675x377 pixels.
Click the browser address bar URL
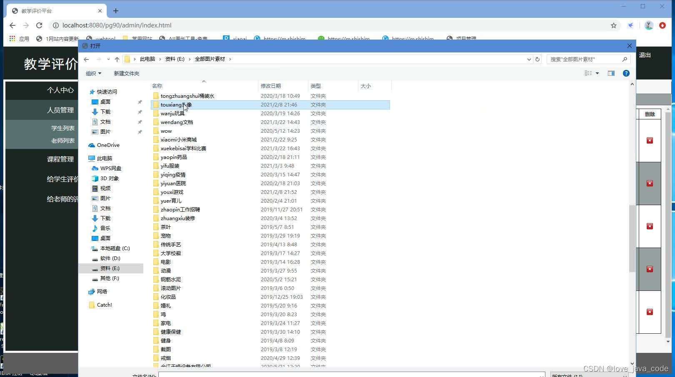pyautogui.click(x=117, y=25)
